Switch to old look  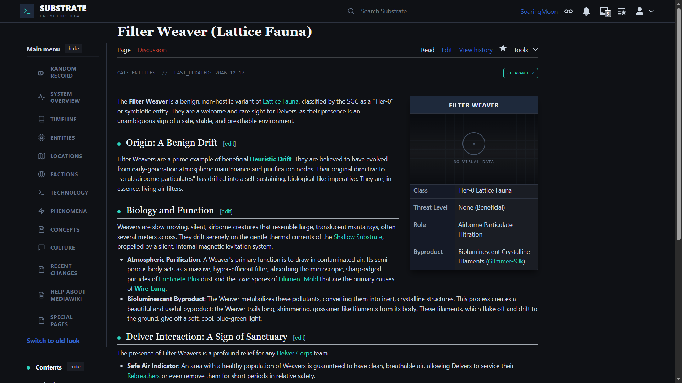[53, 340]
